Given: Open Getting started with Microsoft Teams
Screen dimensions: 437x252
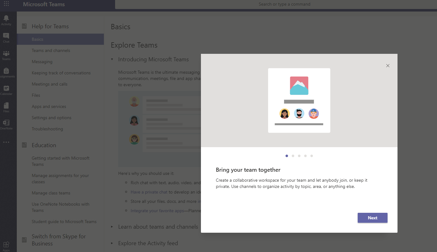Looking at the screenshot, I should 60,161.
